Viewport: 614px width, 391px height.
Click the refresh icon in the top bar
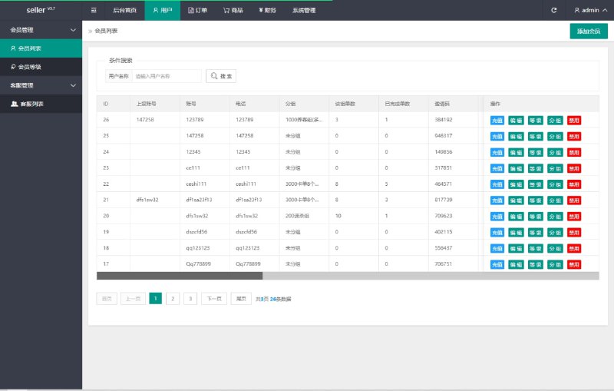553,11
